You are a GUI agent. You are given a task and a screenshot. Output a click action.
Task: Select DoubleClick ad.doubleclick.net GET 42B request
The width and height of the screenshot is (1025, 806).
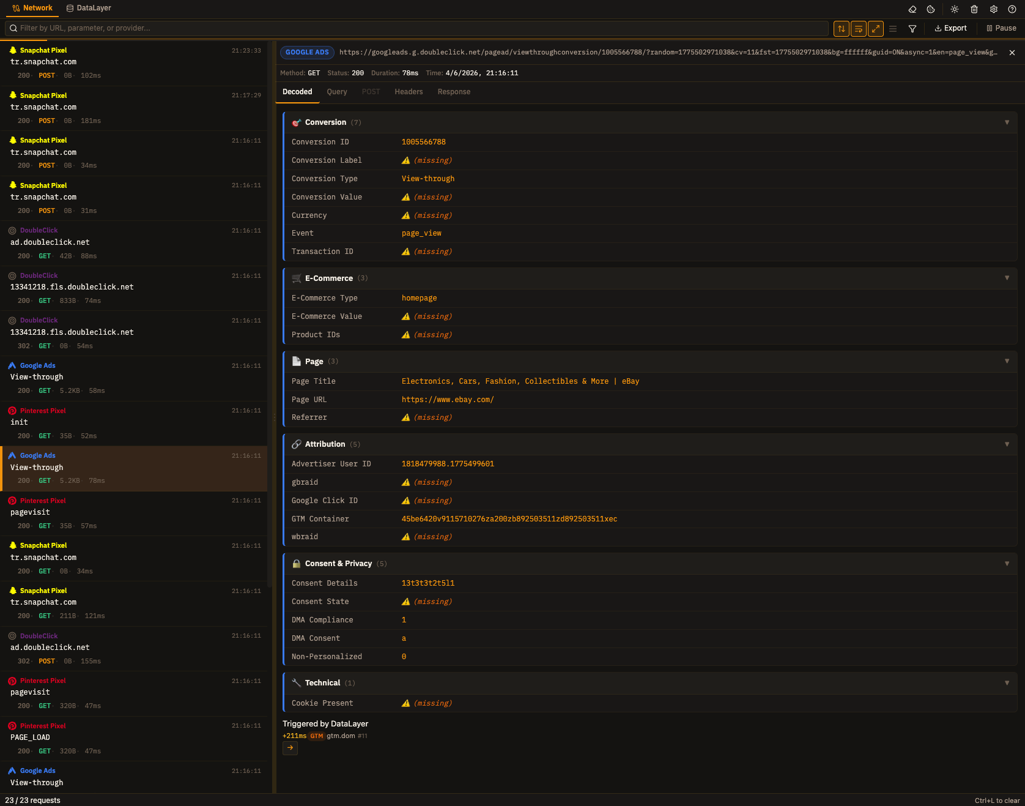[134, 243]
